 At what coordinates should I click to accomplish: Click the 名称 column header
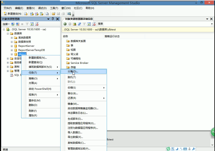82,36
